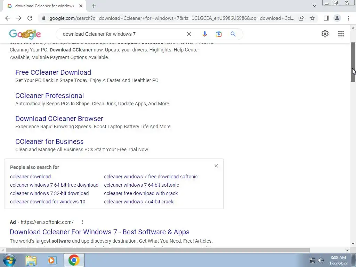This screenshot has width=356, height=267.
Task: Select 'ccleaner download for windows 10'
Action: [x=47, y=202]
